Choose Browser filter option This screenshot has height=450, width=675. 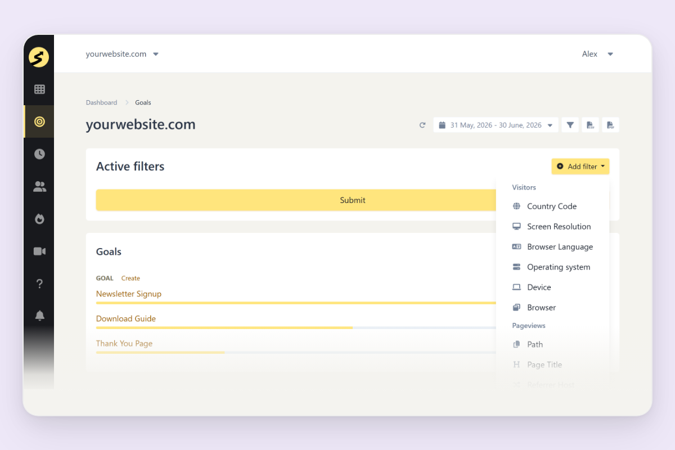552,308
